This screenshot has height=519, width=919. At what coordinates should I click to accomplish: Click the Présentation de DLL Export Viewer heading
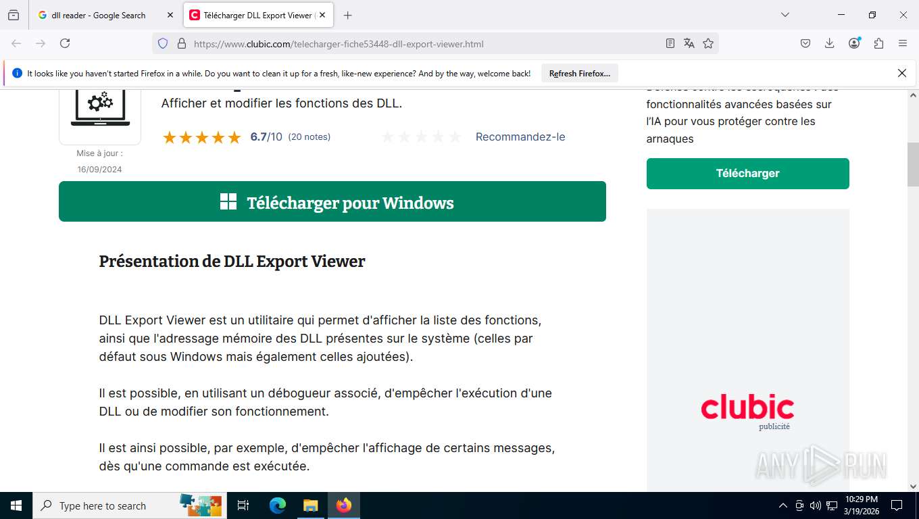click(232, 262)
